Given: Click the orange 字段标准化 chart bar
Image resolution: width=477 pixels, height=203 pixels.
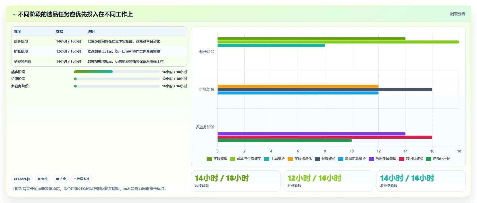Looking at the screenshot, I should point(298,86).
